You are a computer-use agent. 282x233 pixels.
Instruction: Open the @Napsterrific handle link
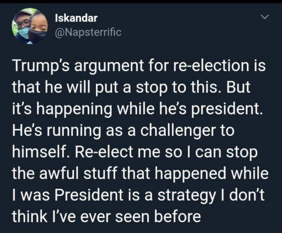click(88, 32)
